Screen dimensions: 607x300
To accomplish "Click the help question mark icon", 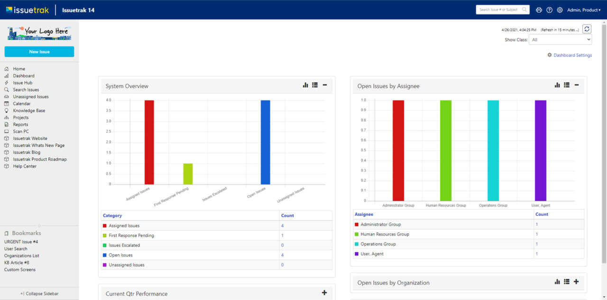I will [x=550, y=9].
